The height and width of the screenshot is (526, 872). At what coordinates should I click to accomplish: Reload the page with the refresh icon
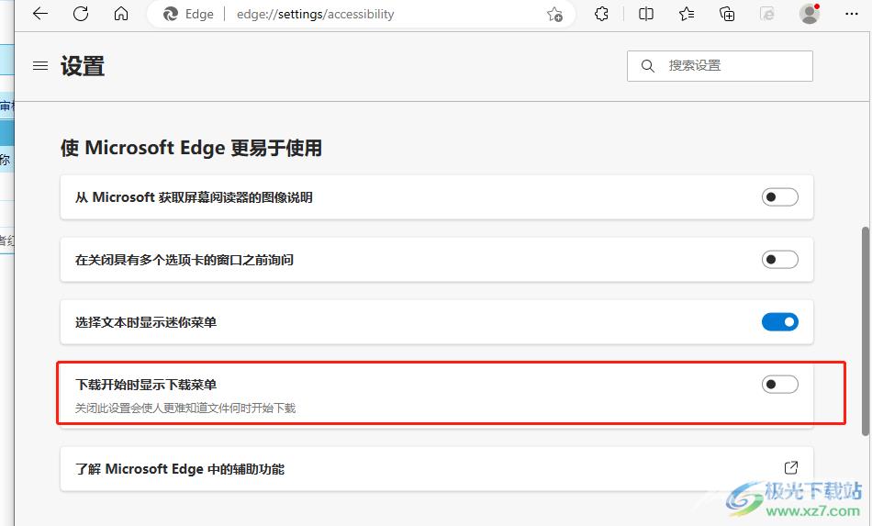coord(81,14)
